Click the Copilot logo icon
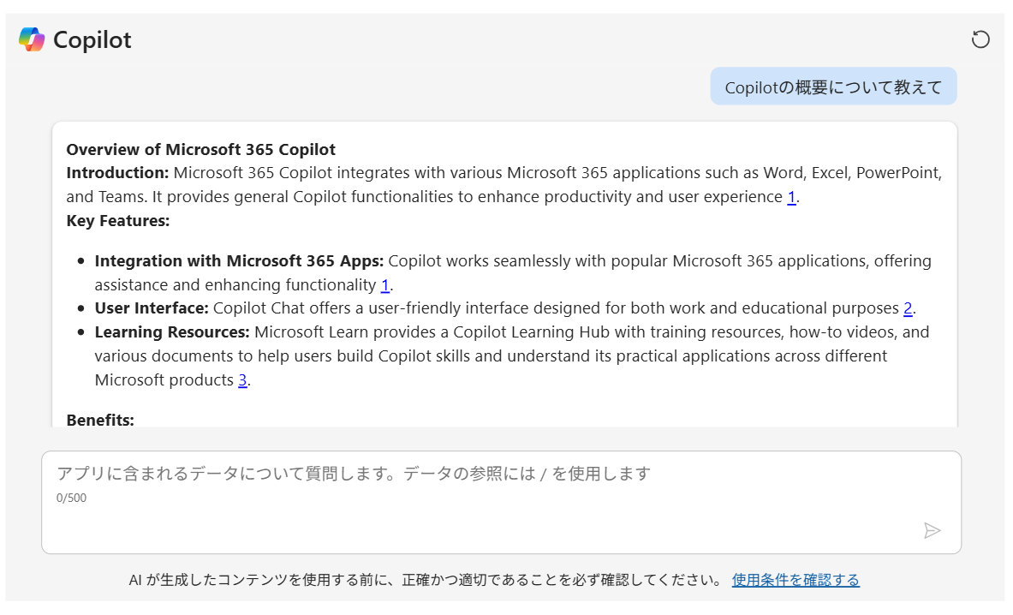Viewport: 1013px width, 615px height. pyautogui.click(x=32, y=39)
